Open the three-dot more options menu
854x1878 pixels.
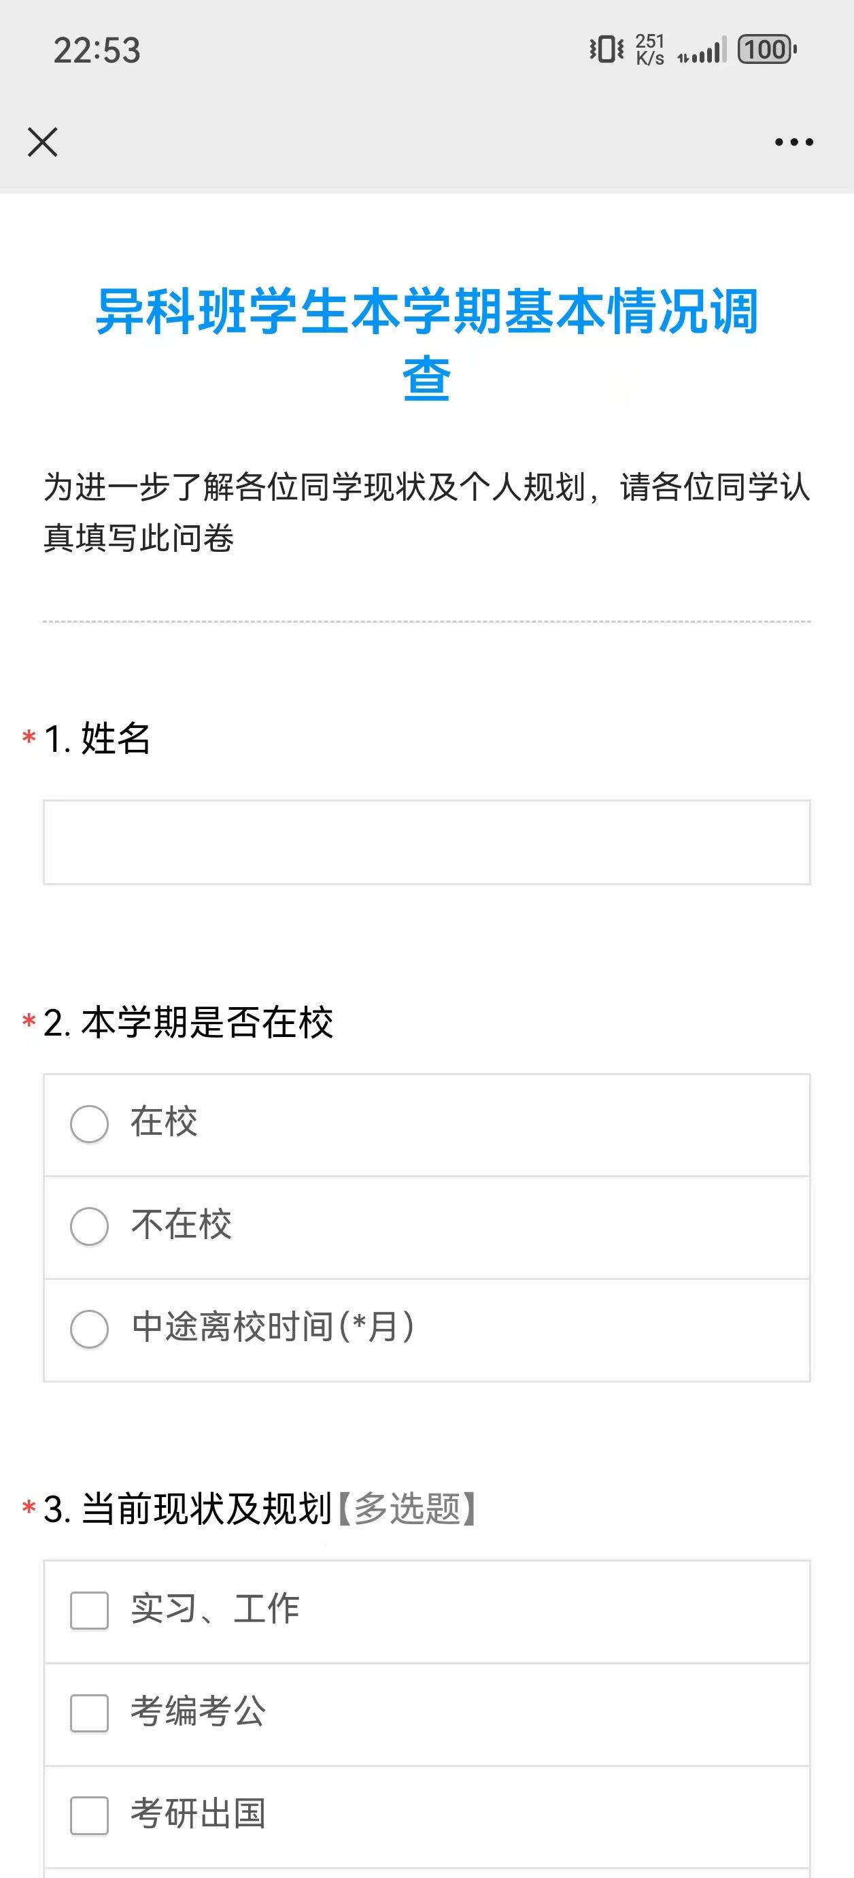(x=793, y=142)
